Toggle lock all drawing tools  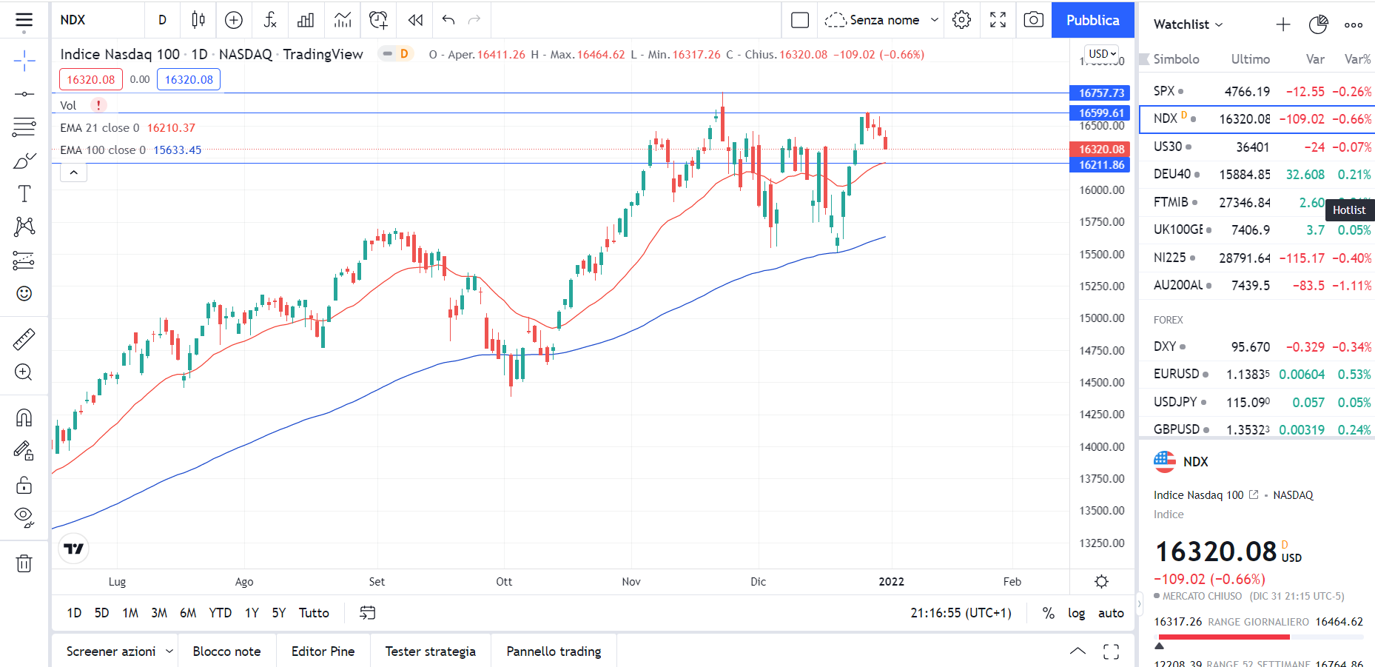tap(24, 485)
